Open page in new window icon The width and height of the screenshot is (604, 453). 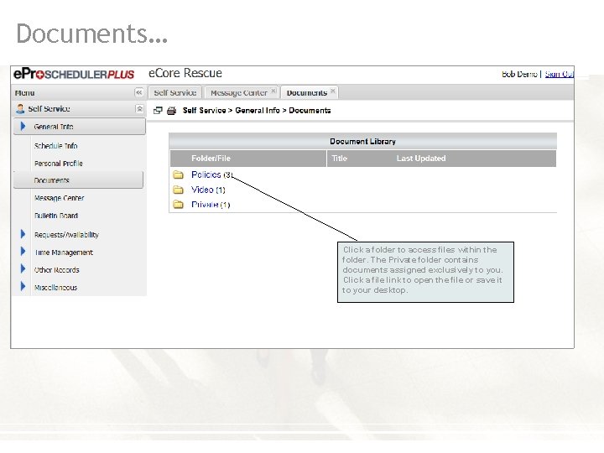[x=158, y=111]
